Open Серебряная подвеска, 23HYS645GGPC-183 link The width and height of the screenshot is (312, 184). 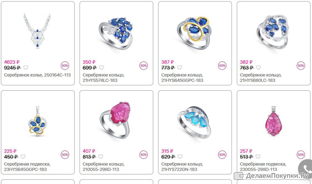click(27, 167)
